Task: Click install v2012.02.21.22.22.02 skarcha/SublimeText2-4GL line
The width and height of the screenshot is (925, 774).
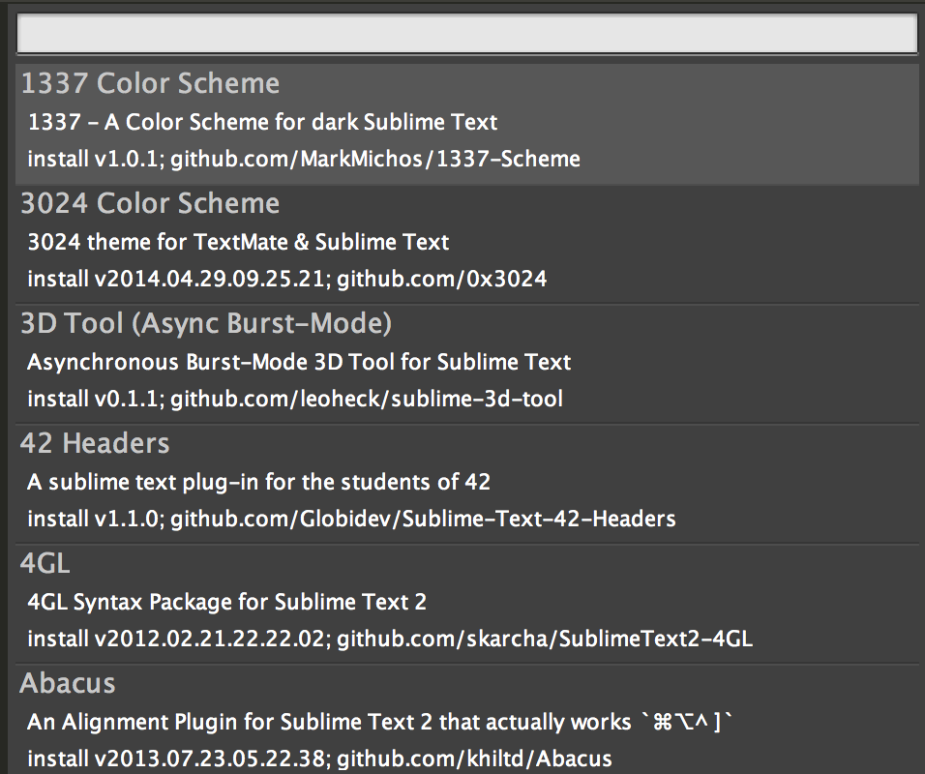Action: (390, 639)
